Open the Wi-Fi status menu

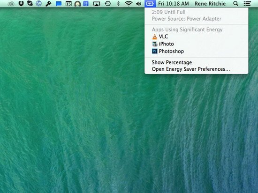tap(129, 4)
